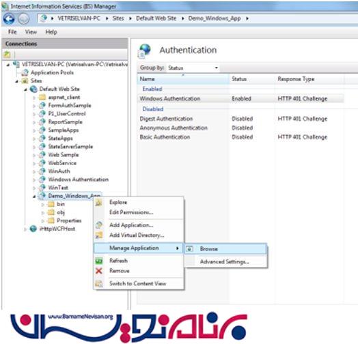The width and height of the screenshot is (358, 344).
Task: Click the Forward navigation arrow button
Action: pyautogui.click(x=23, y=19)
